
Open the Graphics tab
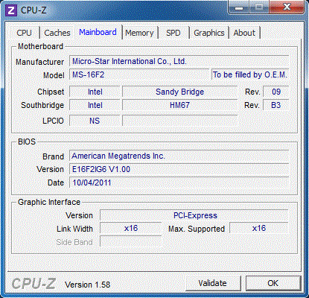[209, 33]
